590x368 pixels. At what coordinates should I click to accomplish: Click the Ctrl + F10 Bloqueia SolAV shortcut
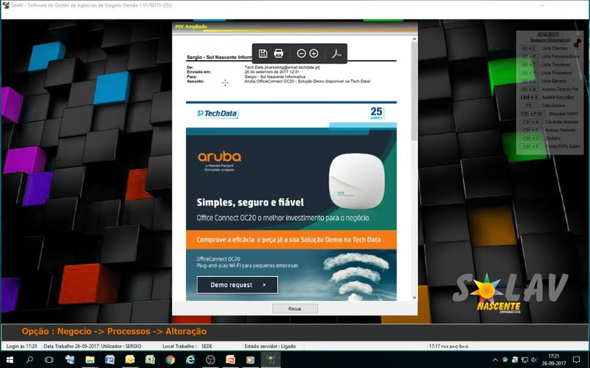point(549,114)
